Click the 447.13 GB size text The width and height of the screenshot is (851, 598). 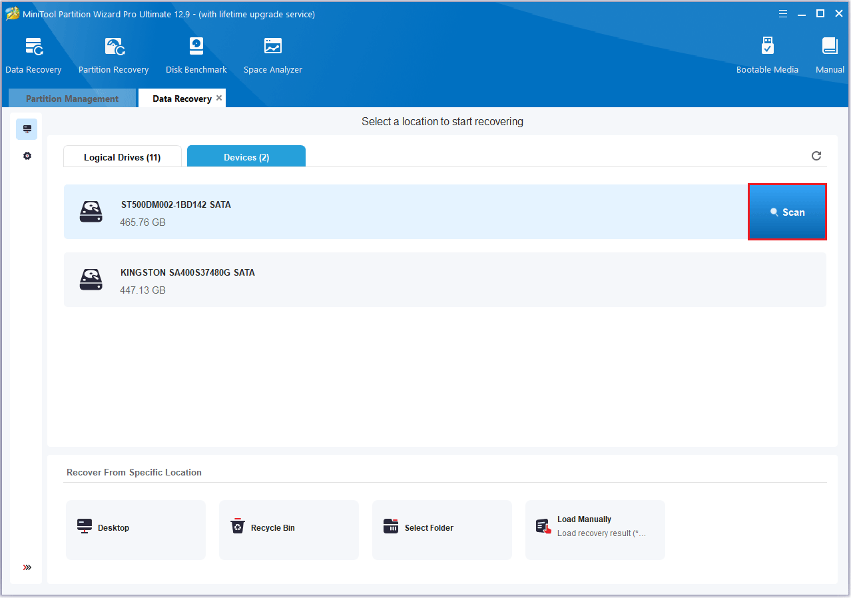click(142, 290)
